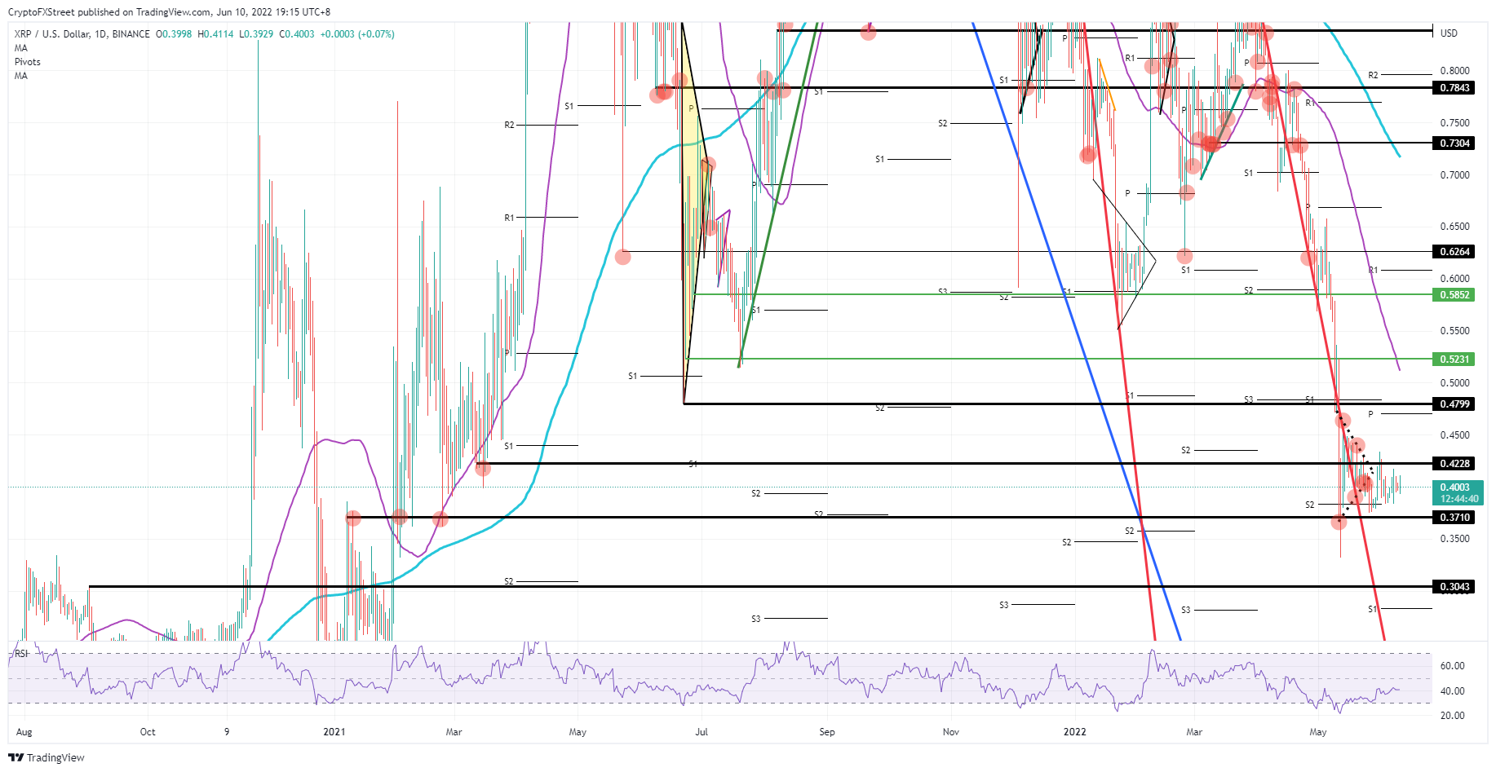1496x772 pixels.
Task: Click the Pivots indicator legend entry
Action: (x=27, y=62)
